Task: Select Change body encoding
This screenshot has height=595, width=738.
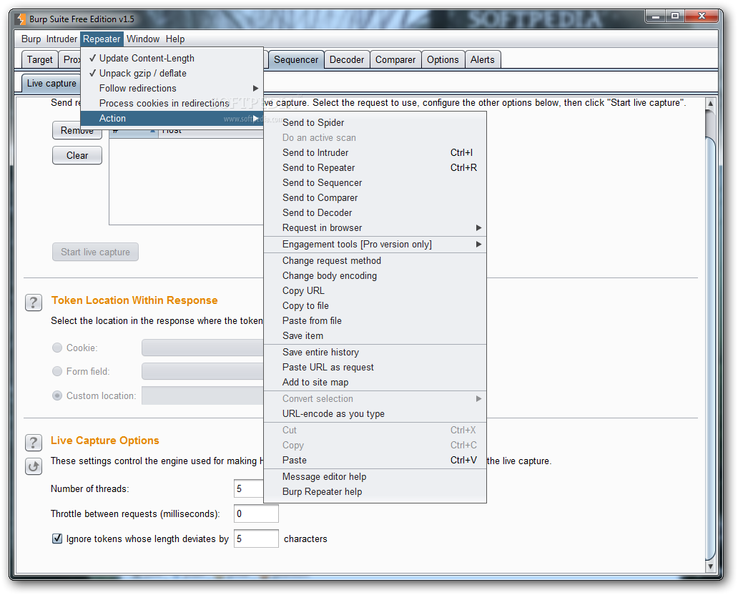Action: point(375,276)
